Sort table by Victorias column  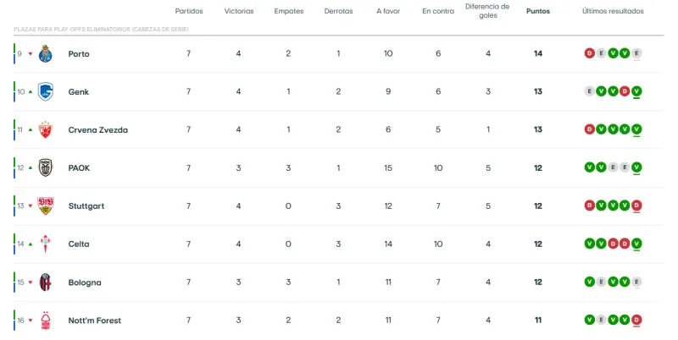click(x=238, y=12)
